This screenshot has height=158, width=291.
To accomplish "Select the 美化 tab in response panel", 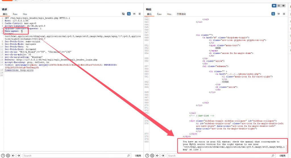I will (149, 14).
